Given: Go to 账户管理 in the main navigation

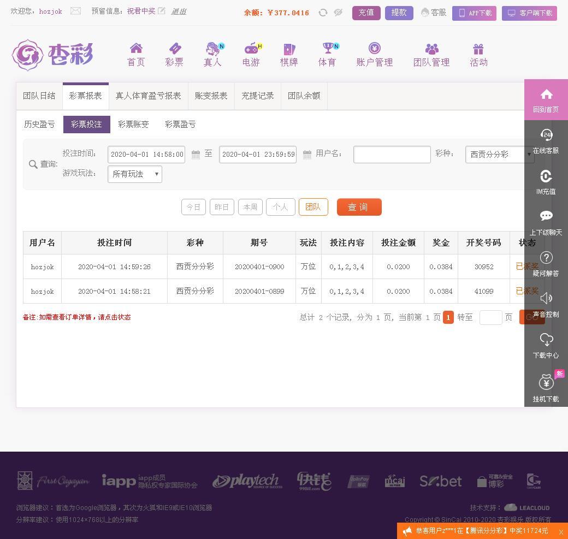Looking at the screenshot, I should click(374, 55).
